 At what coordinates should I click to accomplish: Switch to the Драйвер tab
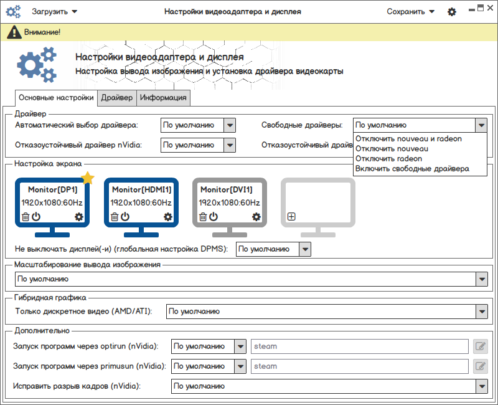pos(117,98)
